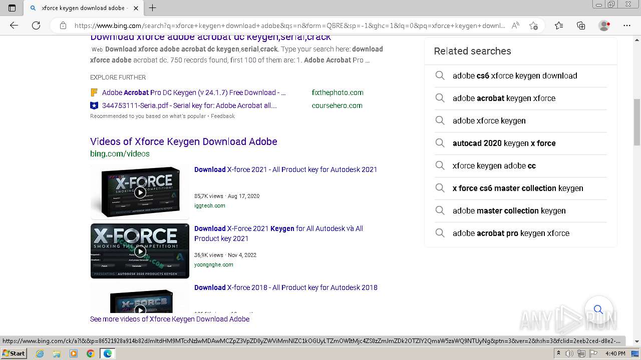Click the bing.com/videos link
Viewport: 641px width, 360px height.
click(x=120, y=154)
